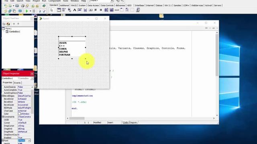Click the BevelKind property value bkNone
The height and width of the screenshot is (144, 257).
[x=24, y=102]
